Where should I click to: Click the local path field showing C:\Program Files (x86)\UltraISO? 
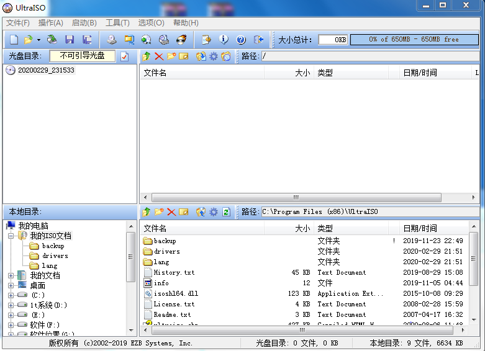tap(370, 211)
